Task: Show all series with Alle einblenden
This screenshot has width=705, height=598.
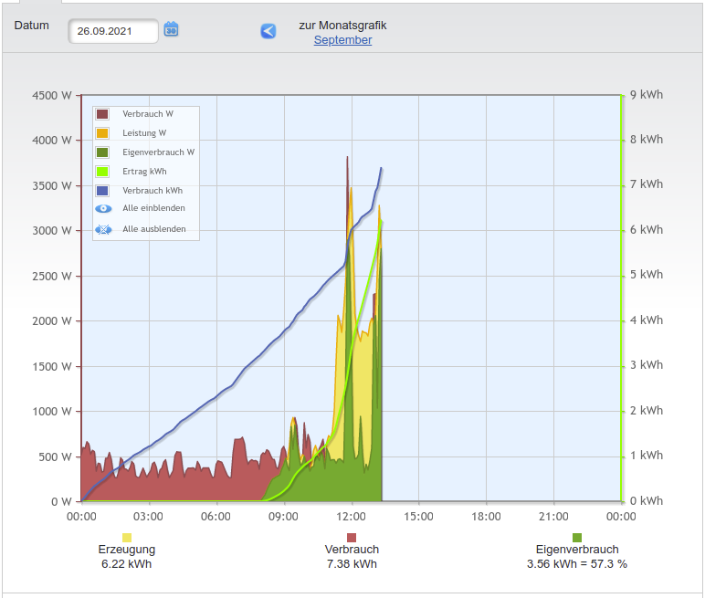Action: [153, 209]
